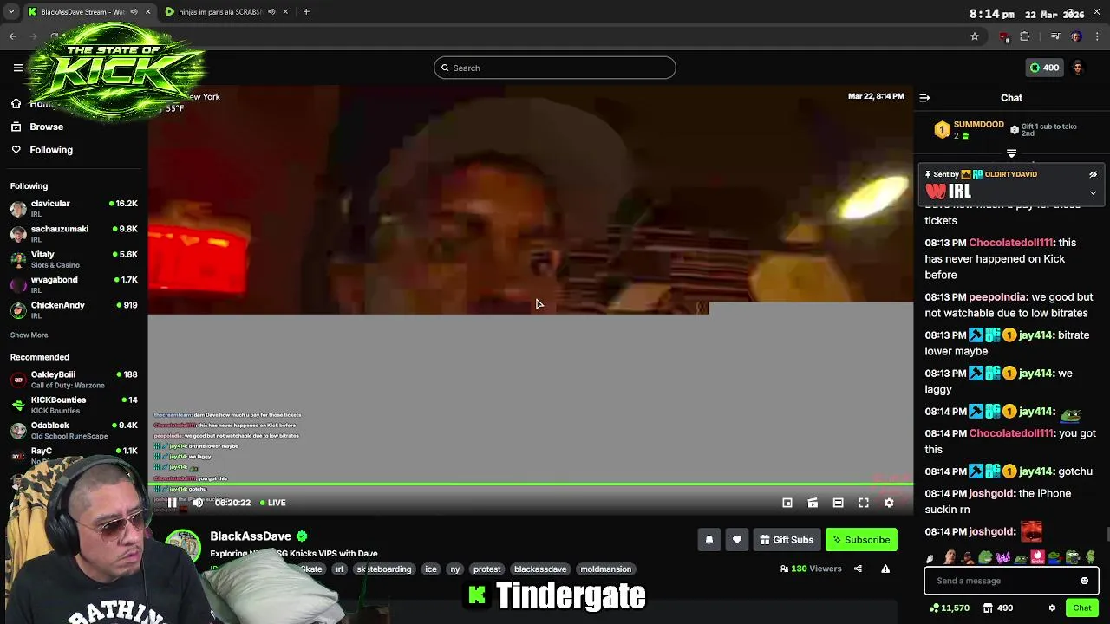This screenshot has width=1110, height=624.
Task: Select the protest tag
Action: (487, 569)
